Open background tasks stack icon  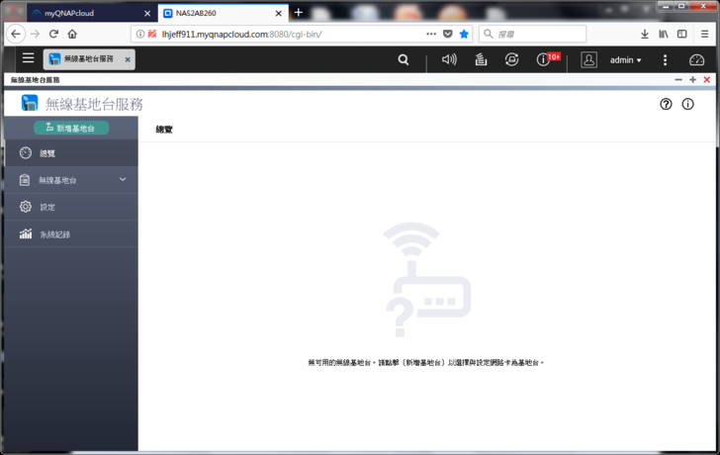[481, 59]
